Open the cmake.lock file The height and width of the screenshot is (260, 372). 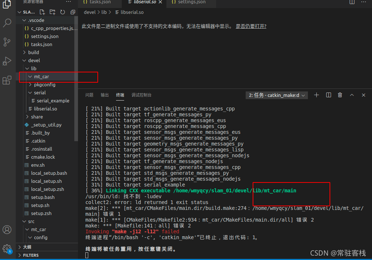[47, 157]
